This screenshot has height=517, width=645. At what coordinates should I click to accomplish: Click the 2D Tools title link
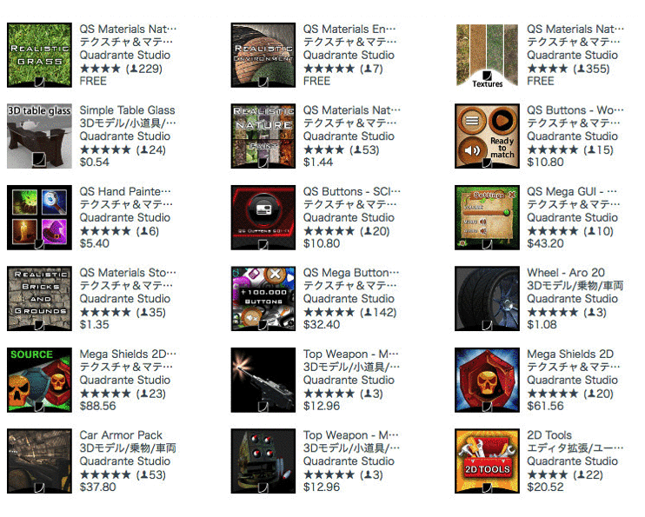[549, 435]
